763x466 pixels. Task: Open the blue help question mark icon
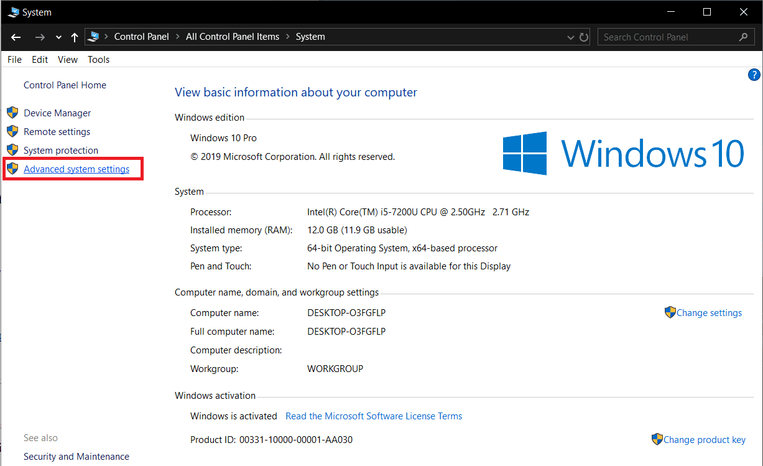(754, 75)
